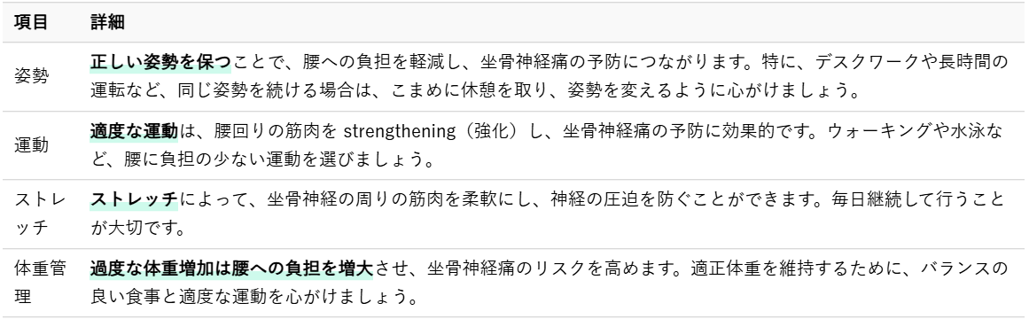Screen dimensions: 1029x319
Task: Click 毎日継続して行うこと in stretch row
Action: click(x=916, y=199)
